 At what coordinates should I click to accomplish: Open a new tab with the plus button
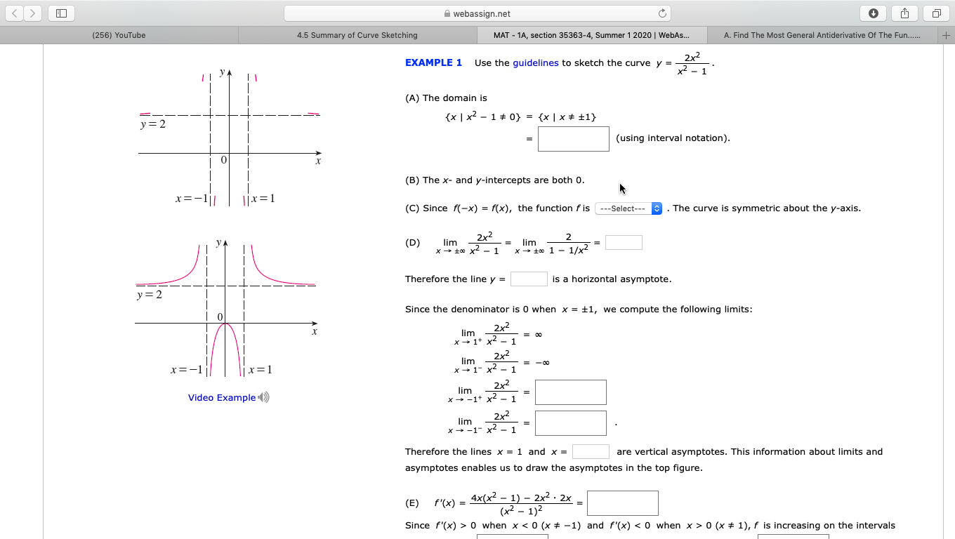click(944, 34)
